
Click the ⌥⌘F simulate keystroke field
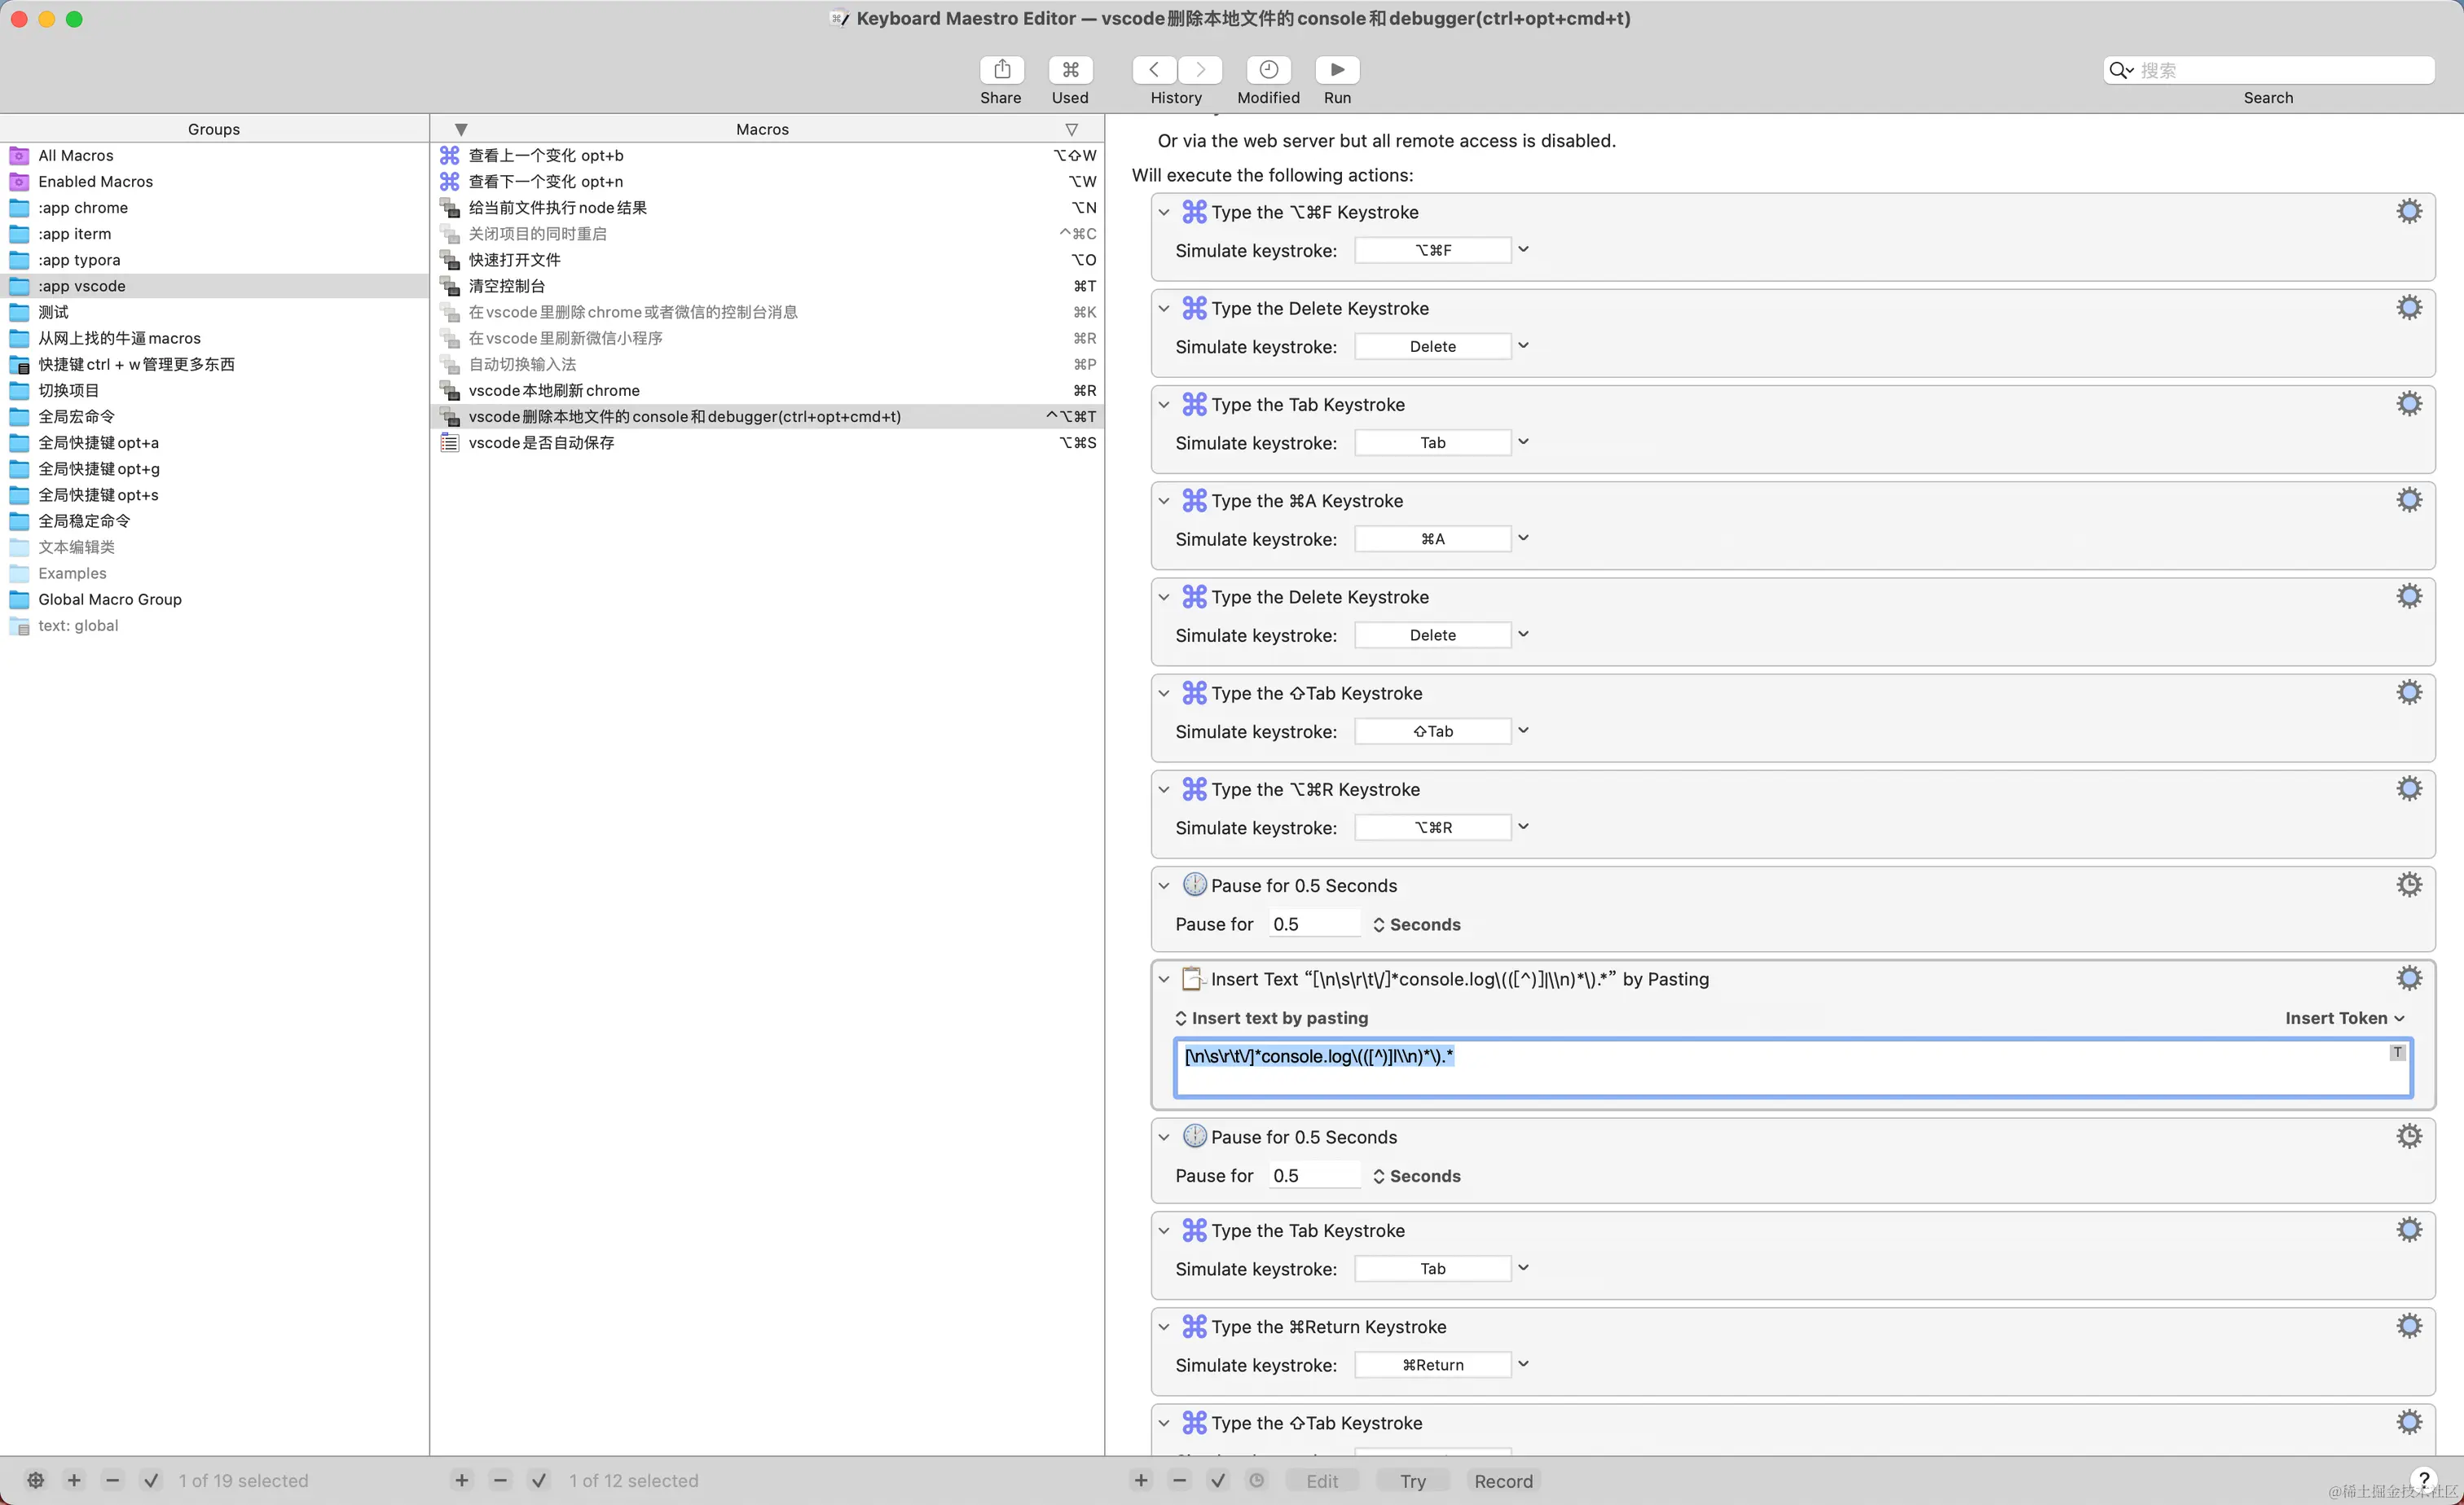tap(1432, 250)
